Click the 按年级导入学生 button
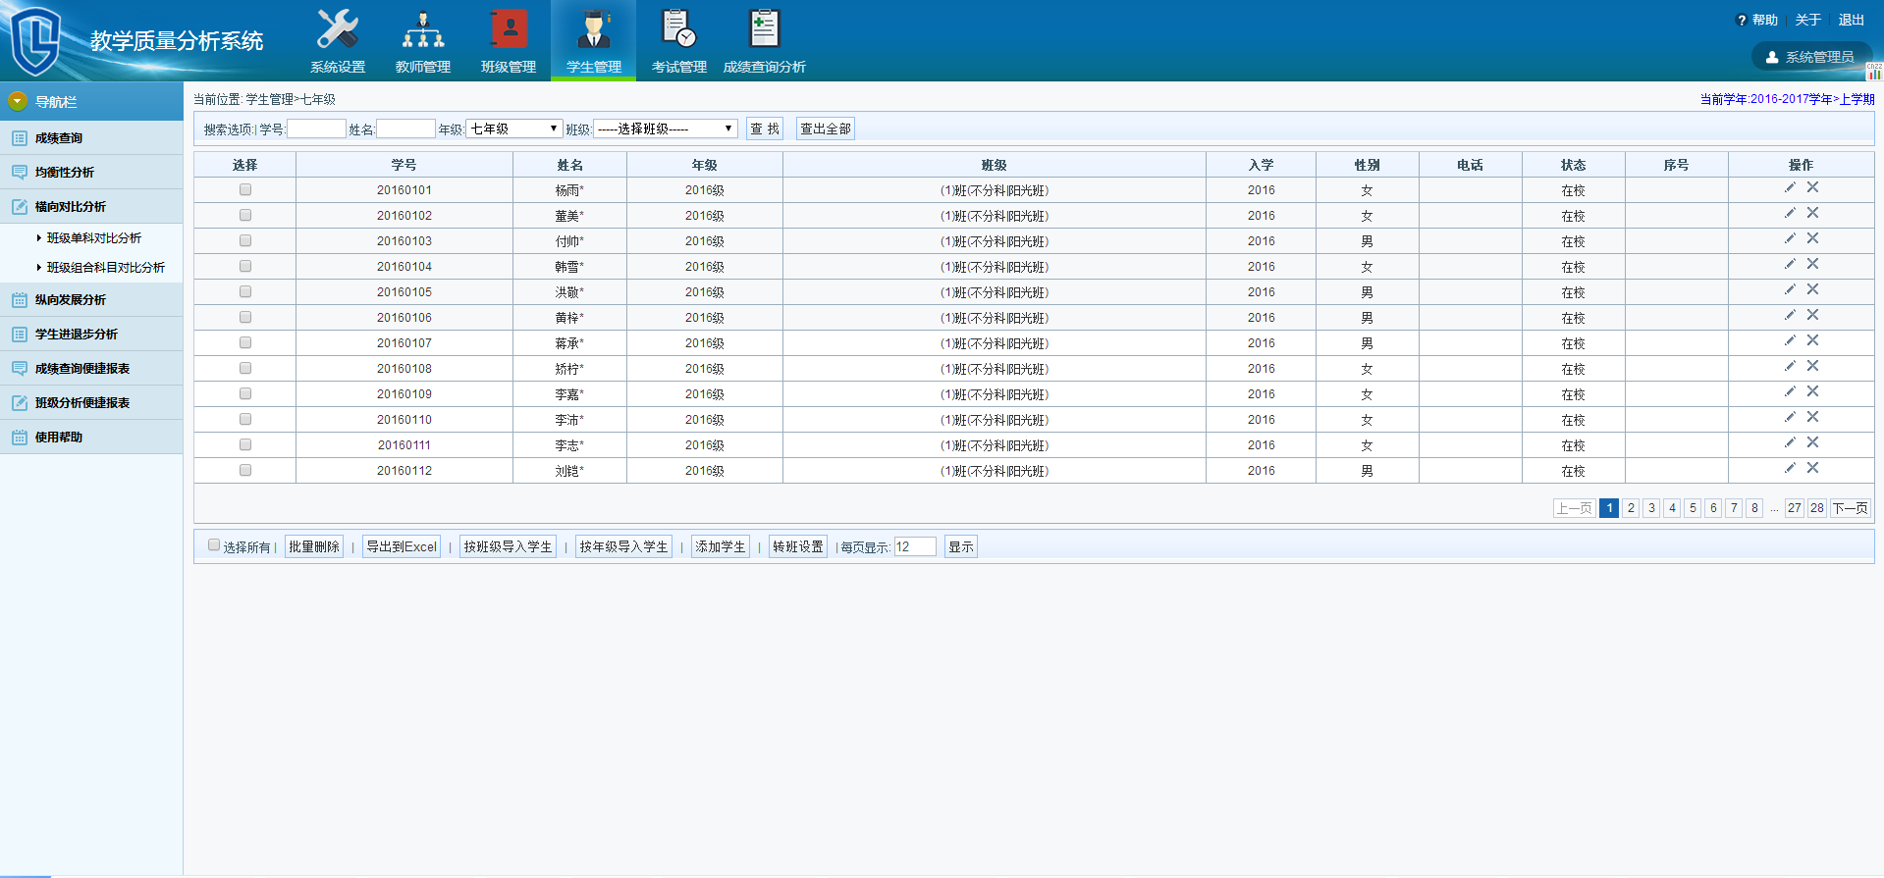The height and width of the screenshot is (878, 1884). click(623, 546)
